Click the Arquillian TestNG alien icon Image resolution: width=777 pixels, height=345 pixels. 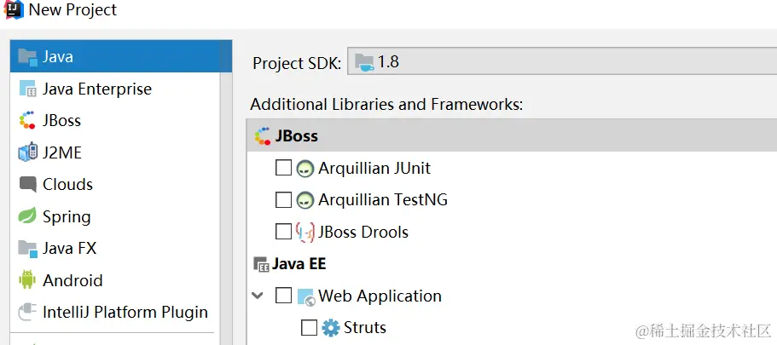(x=305, y=200)
